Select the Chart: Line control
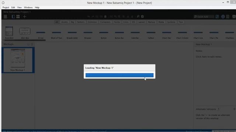 198,35
